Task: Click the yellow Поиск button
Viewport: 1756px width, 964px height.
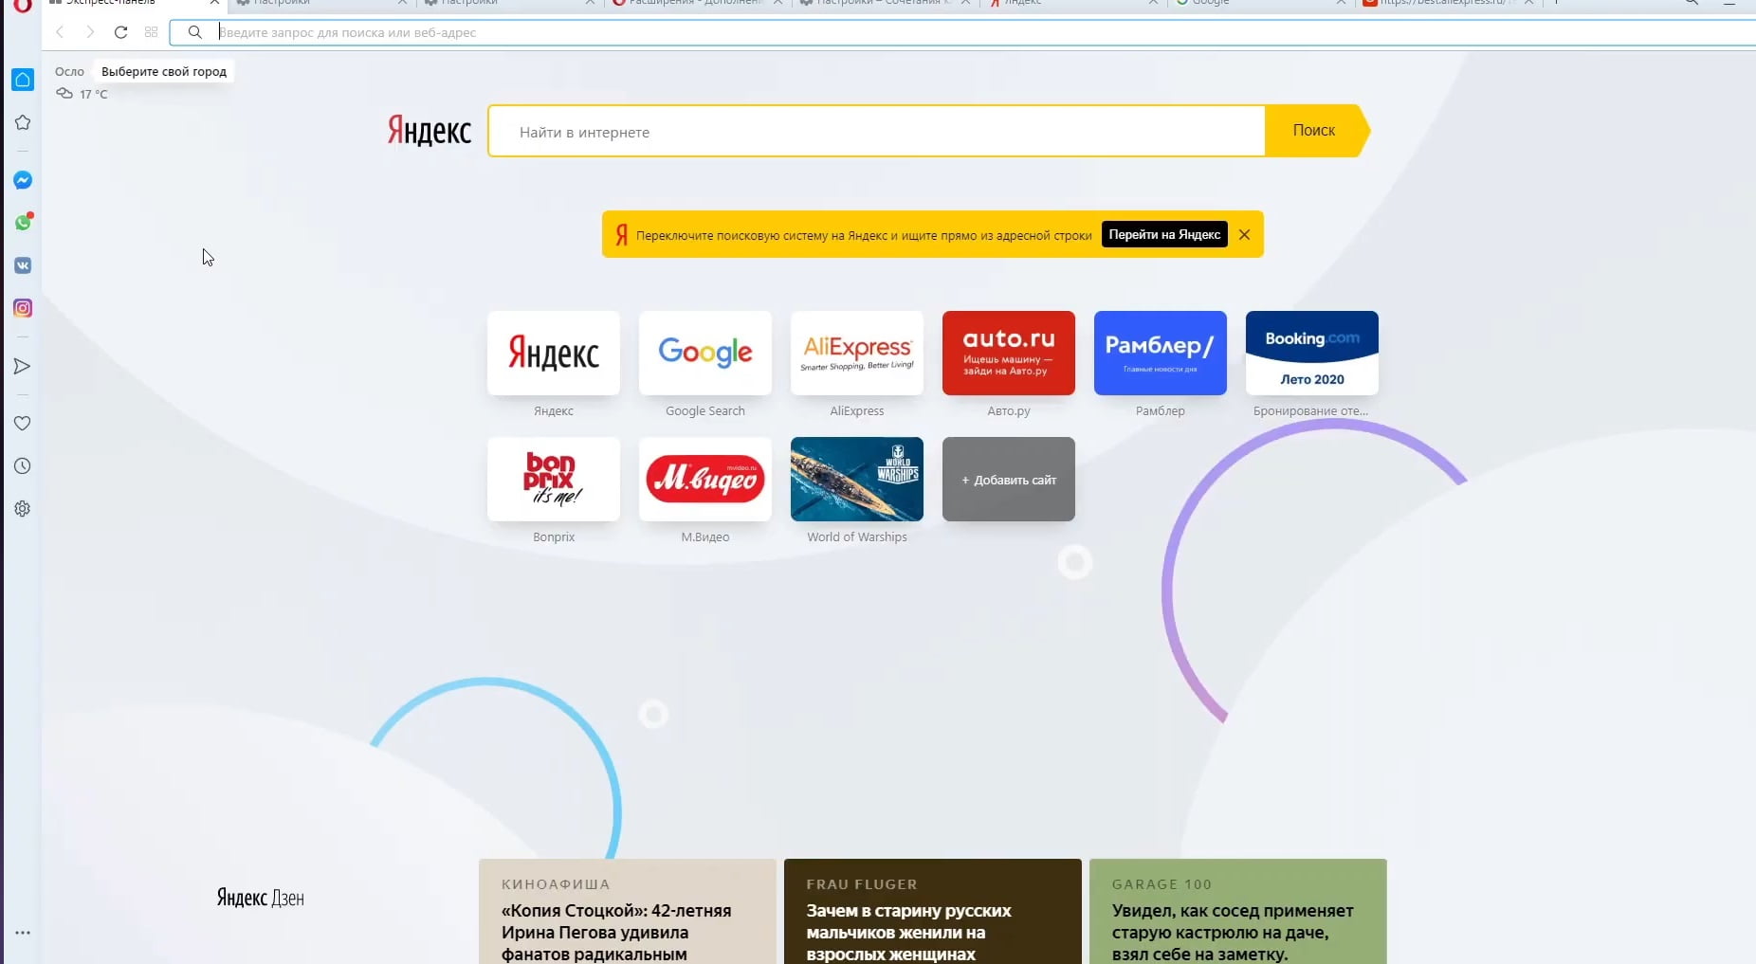Action: [x=1317, y=131]
